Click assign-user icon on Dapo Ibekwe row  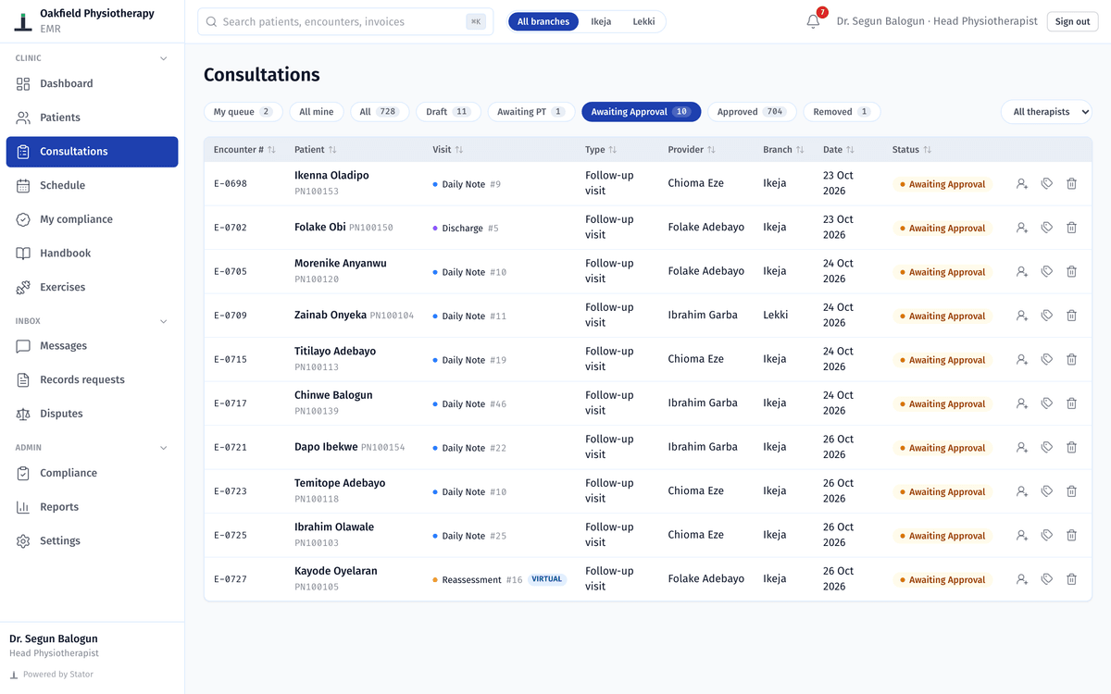[x=1022, y=448]
